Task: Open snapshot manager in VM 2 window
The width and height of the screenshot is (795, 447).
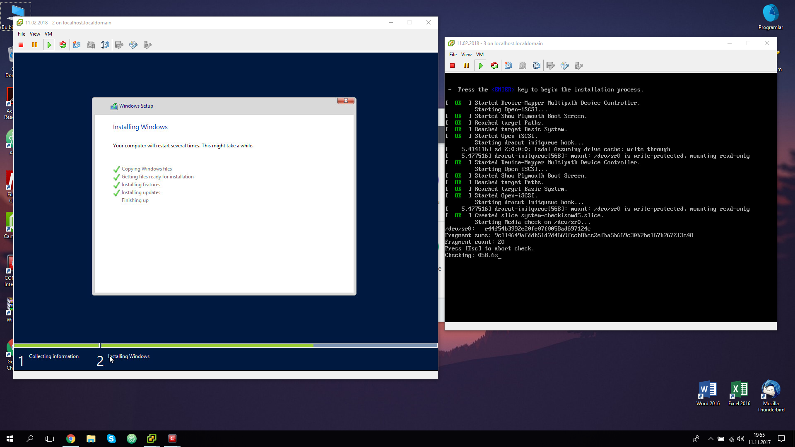Action: click(105, 45)
